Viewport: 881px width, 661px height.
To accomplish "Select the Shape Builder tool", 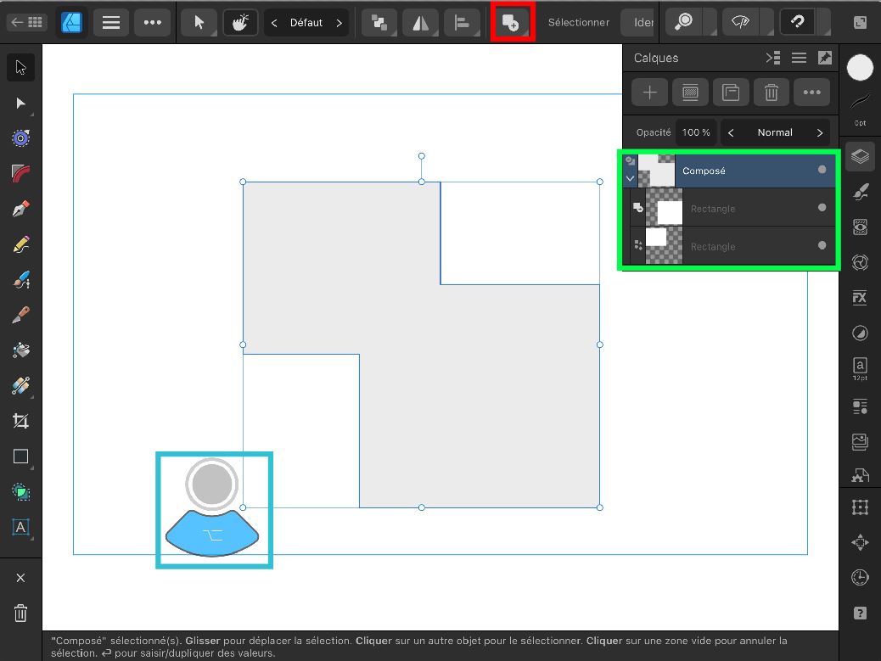I will (20, 492).
